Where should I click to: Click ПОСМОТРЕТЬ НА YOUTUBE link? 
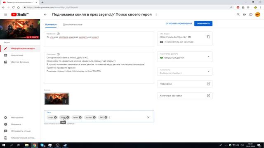[x=177, y=42]
